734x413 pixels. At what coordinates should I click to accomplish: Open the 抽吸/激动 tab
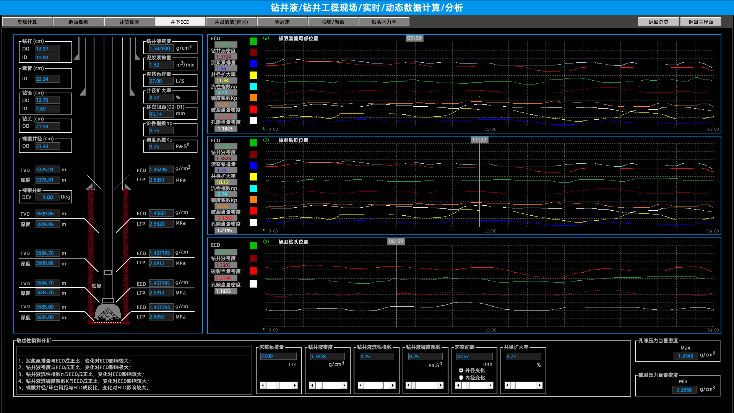pos(333,22)
